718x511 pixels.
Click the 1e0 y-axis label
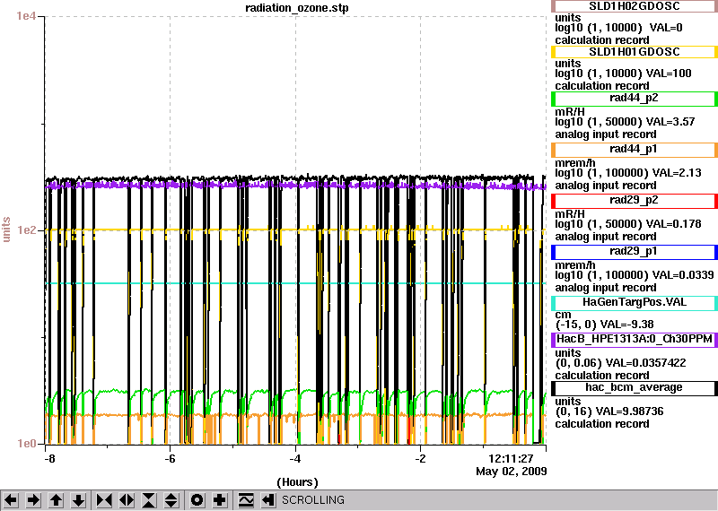[x=26, y=444]
